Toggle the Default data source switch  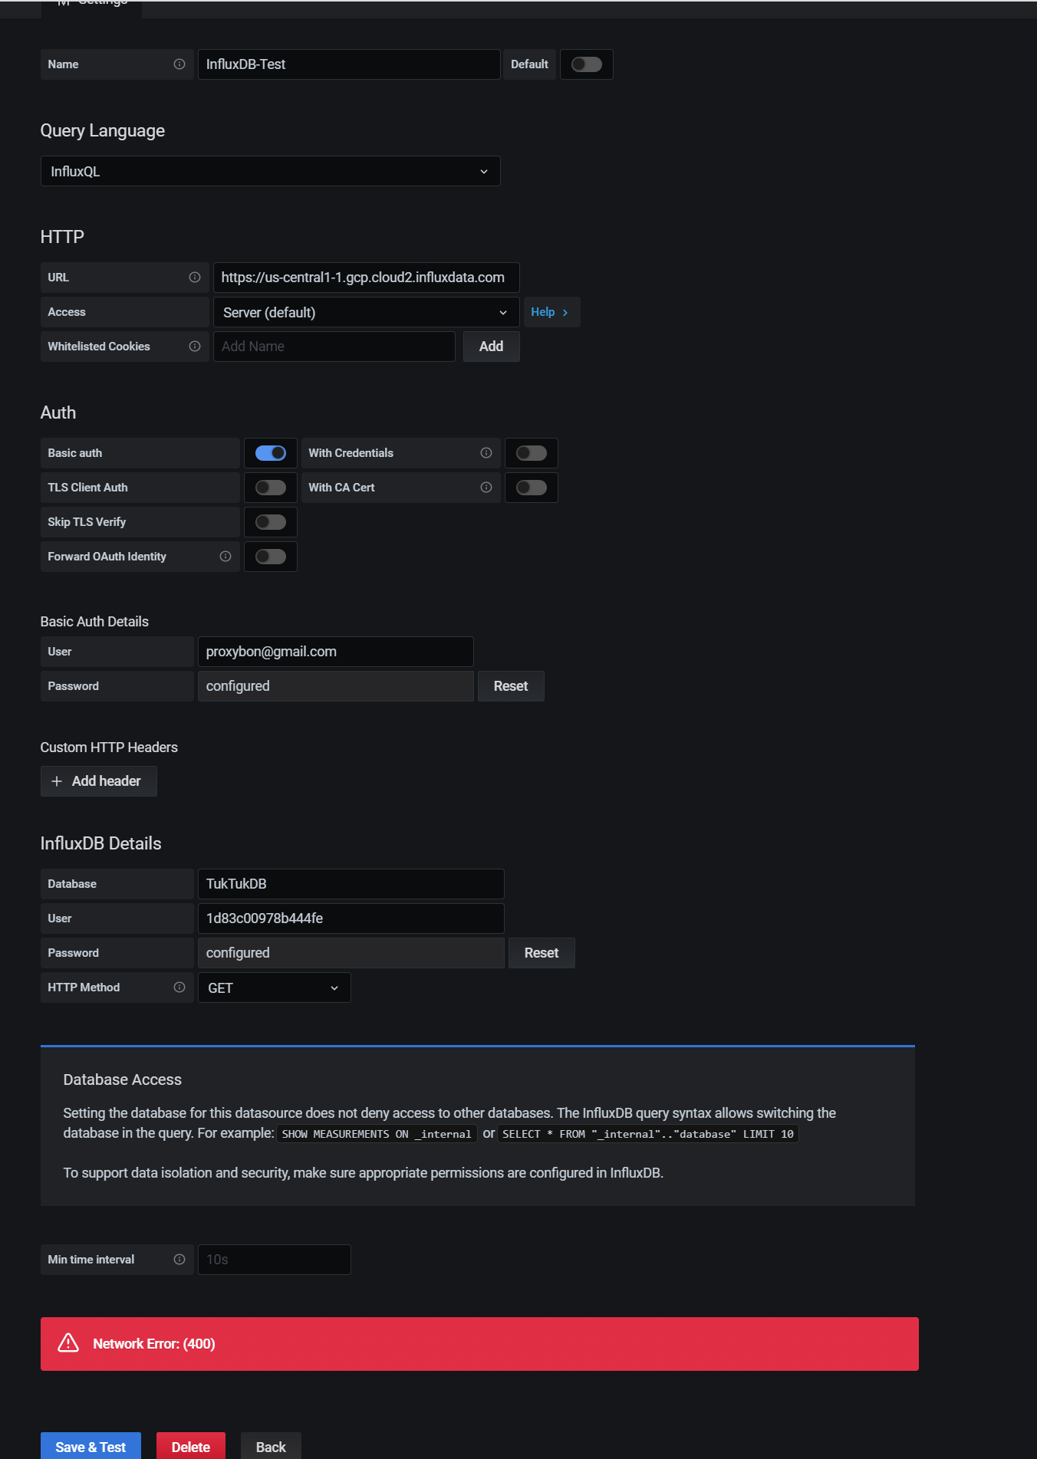tap(587, 64)
